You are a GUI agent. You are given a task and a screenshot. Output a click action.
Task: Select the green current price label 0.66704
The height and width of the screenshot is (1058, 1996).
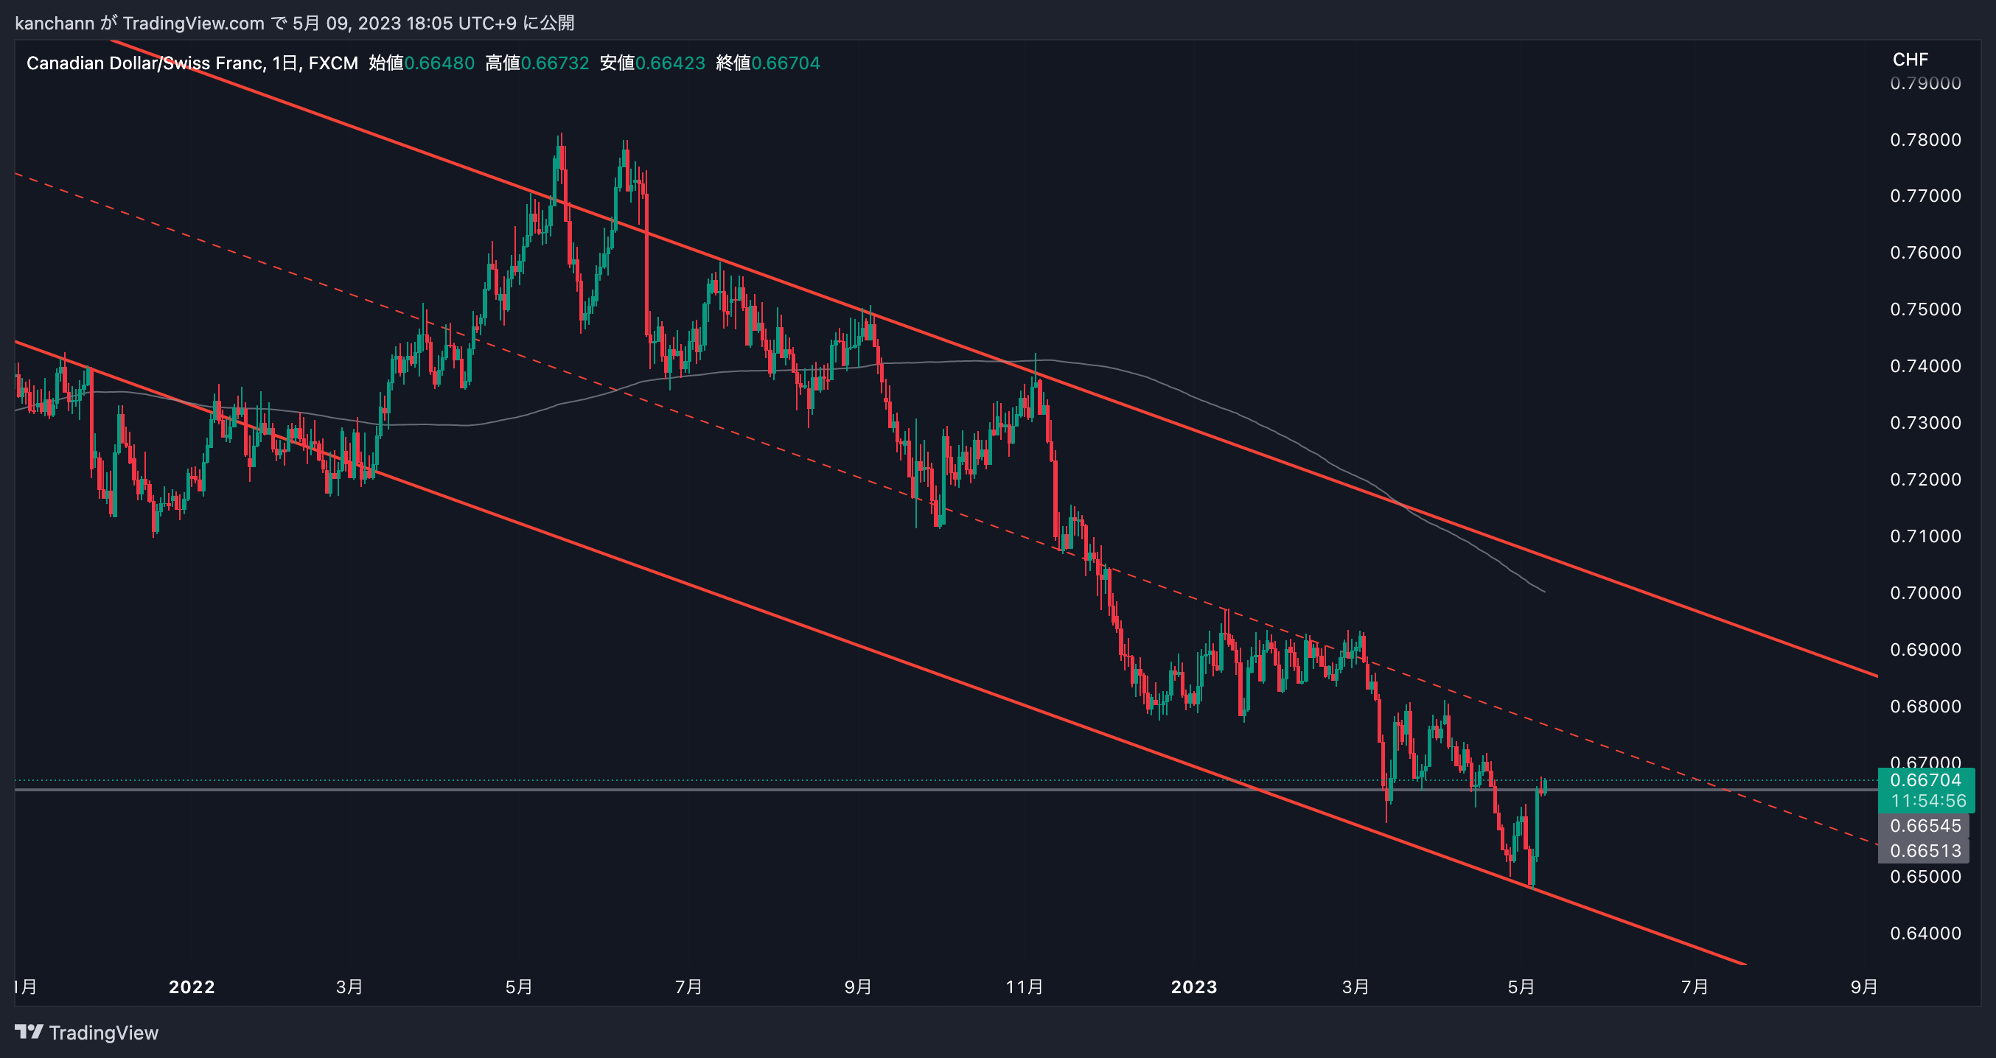click(1925, 780)
